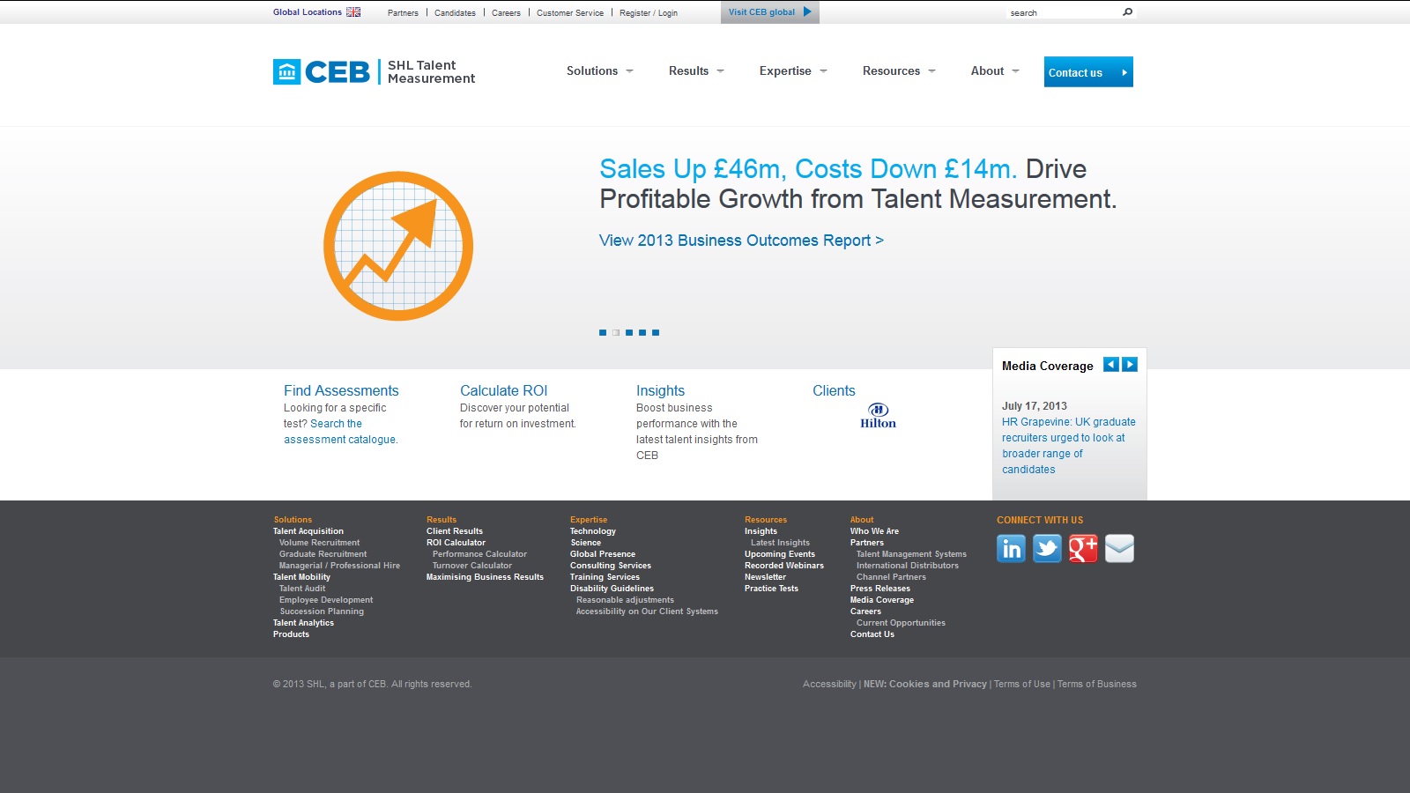
Task: Click Search the assessment catalogue link
Action: 340,432
